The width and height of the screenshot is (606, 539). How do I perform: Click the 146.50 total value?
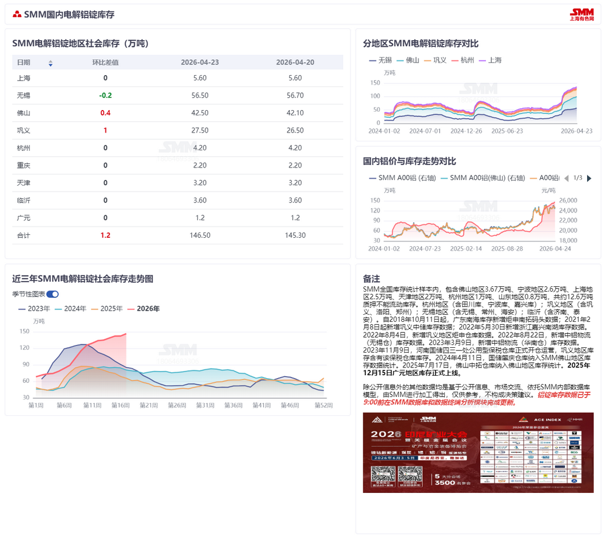pos(200,235)
